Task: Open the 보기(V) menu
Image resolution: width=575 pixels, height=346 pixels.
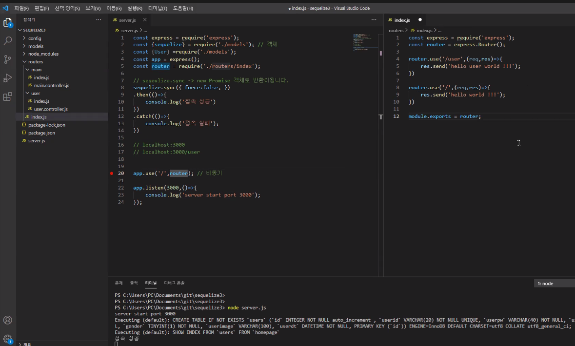Action: (93, 8)
